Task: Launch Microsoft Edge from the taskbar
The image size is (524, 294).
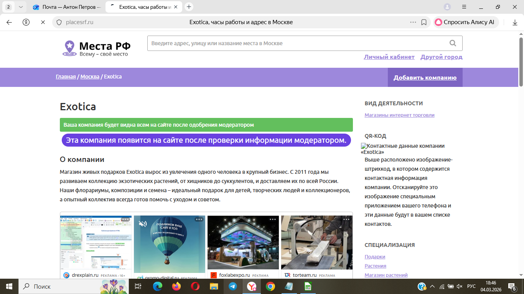Action: pyautogui.click(x=158, y=286)
